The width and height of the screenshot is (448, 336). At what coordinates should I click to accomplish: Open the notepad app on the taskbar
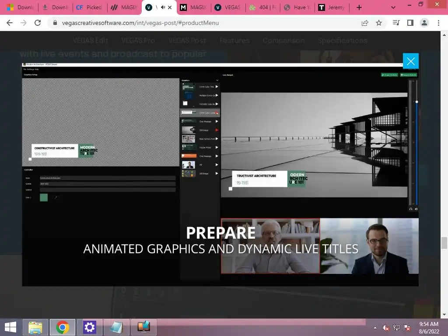coord(116,327)
